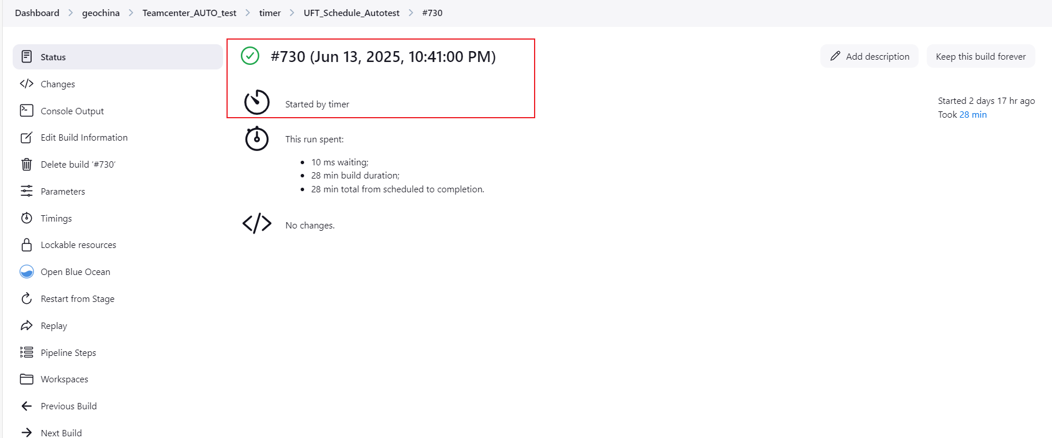This screenshot has width=1052, height=438.
Task: Expand chevron after geochina breadcrumb
Action: [131, 13]
